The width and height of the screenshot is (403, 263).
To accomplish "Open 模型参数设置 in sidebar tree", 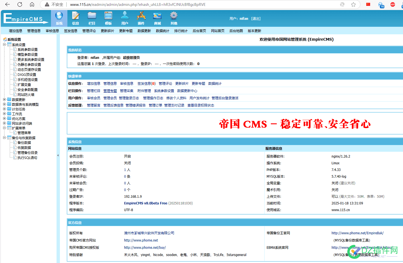I will (x=28, y=55).
